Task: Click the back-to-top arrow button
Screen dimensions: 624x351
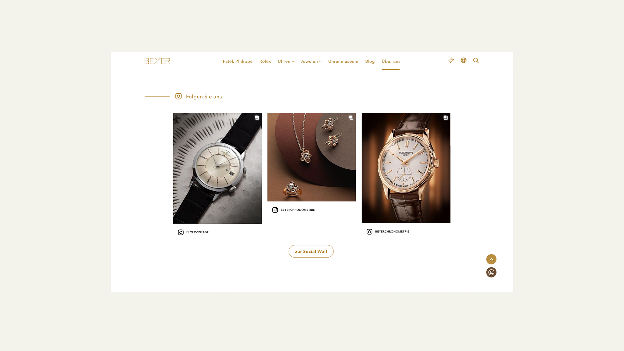Action: [491, 259]
